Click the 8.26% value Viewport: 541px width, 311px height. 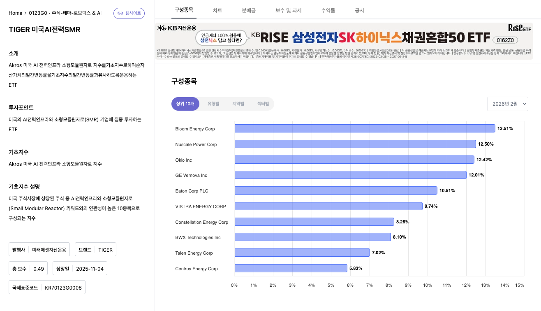tap(403, 222)
